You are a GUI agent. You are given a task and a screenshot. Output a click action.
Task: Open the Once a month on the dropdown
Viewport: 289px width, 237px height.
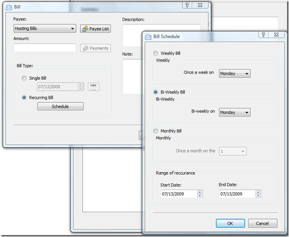click(233, 151)
